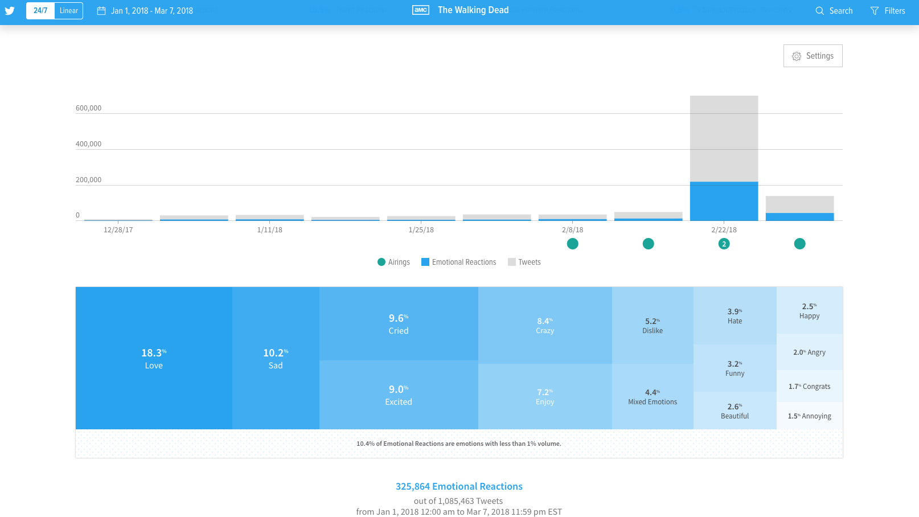The width and height of the screenshot is (919, 517).
Task: Select the Happy 2.5% tile
Action: coord(810,310)
